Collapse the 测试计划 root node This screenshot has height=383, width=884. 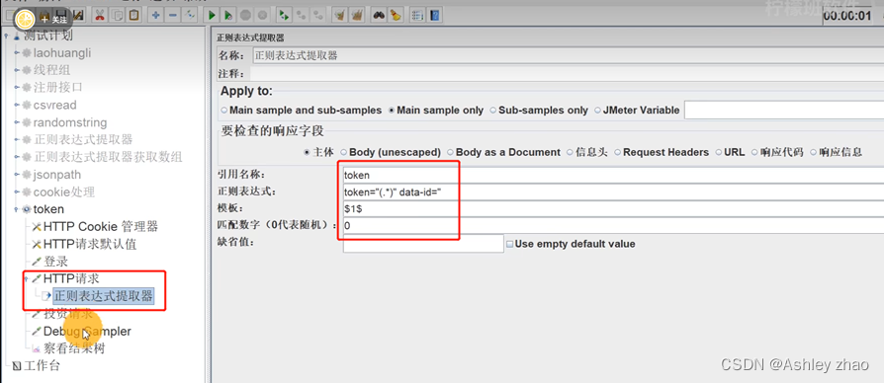click(x=7, y=36)
